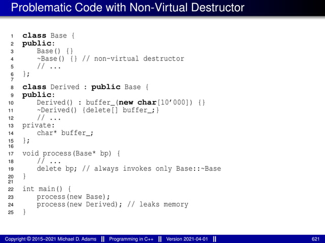This screenshot has width=325, height=243.
Task: Click the slide number 621
Action: tap(315, 239)
